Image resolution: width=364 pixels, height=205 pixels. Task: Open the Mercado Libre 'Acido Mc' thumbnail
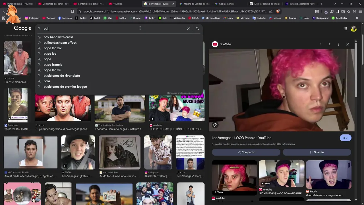coord(119,152)
